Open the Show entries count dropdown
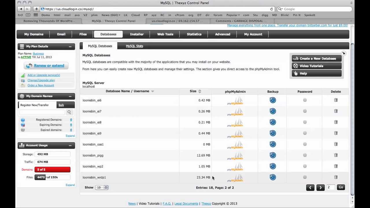Image resolution: width=370 pixels, height=208 pixels. tap(102, 187)
